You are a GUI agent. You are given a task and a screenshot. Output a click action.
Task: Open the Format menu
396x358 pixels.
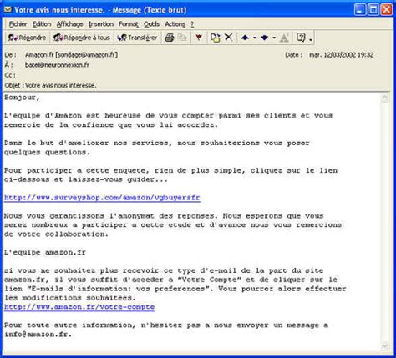point(129,24)
